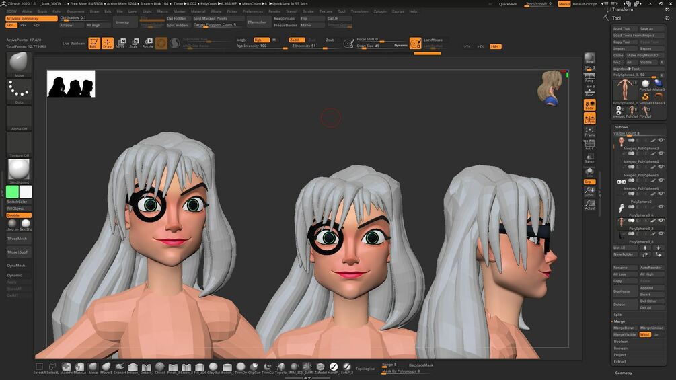The width and height of the screenshot is (676, 380).
Task: Open the SkinShade4 material selector
Action: (19, 171)
